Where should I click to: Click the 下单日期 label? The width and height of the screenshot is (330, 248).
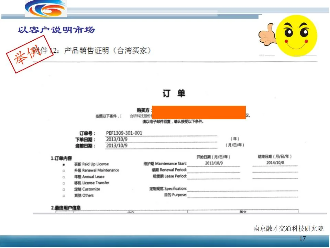pos(85,139)
